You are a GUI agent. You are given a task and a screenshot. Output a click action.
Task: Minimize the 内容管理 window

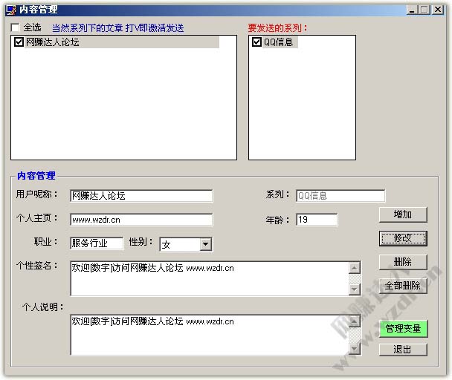(x=412, y=10)
